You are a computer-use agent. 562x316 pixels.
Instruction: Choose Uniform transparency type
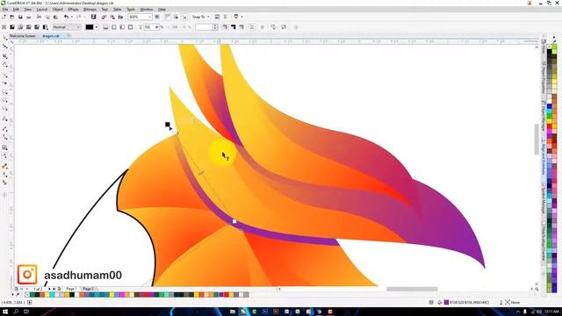(x=12, y=27)
